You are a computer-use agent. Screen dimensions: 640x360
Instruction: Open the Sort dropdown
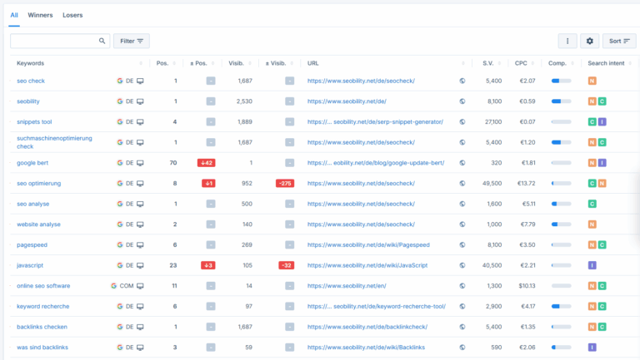(619, 41)
